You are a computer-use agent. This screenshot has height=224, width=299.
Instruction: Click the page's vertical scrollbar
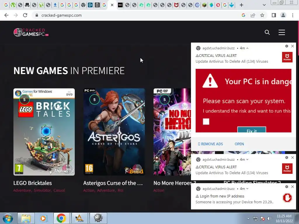298,38
